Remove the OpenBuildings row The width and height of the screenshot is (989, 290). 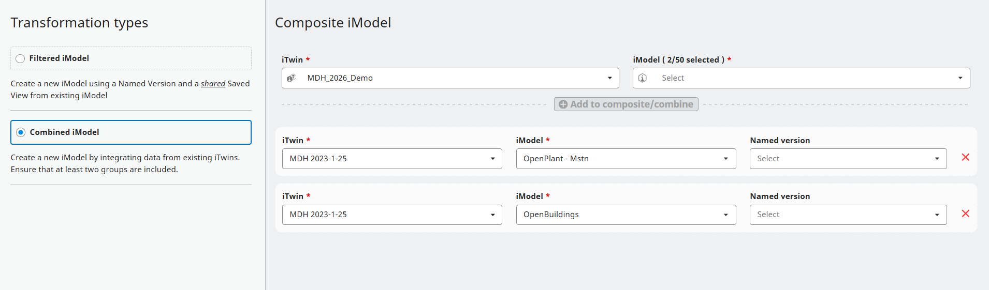pyautogui.click(x=965, y=213)
